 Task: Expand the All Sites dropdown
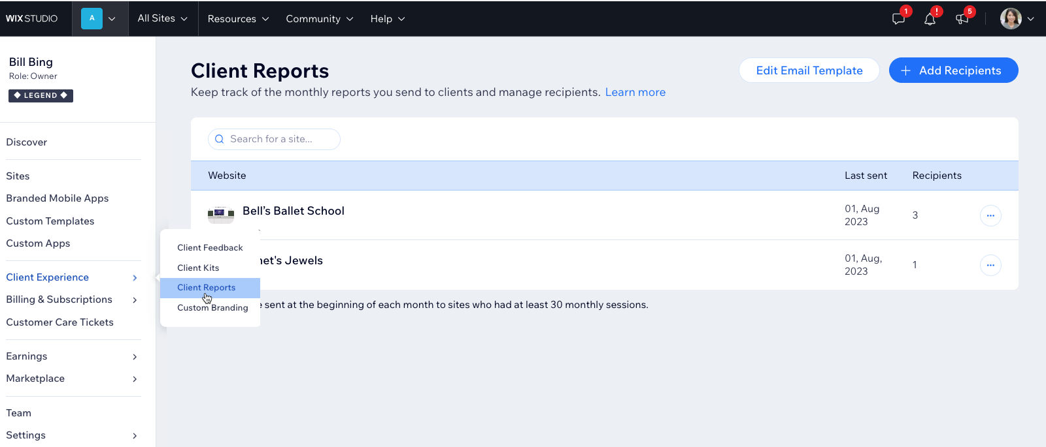pyautogui.click(x=162, y=19)
